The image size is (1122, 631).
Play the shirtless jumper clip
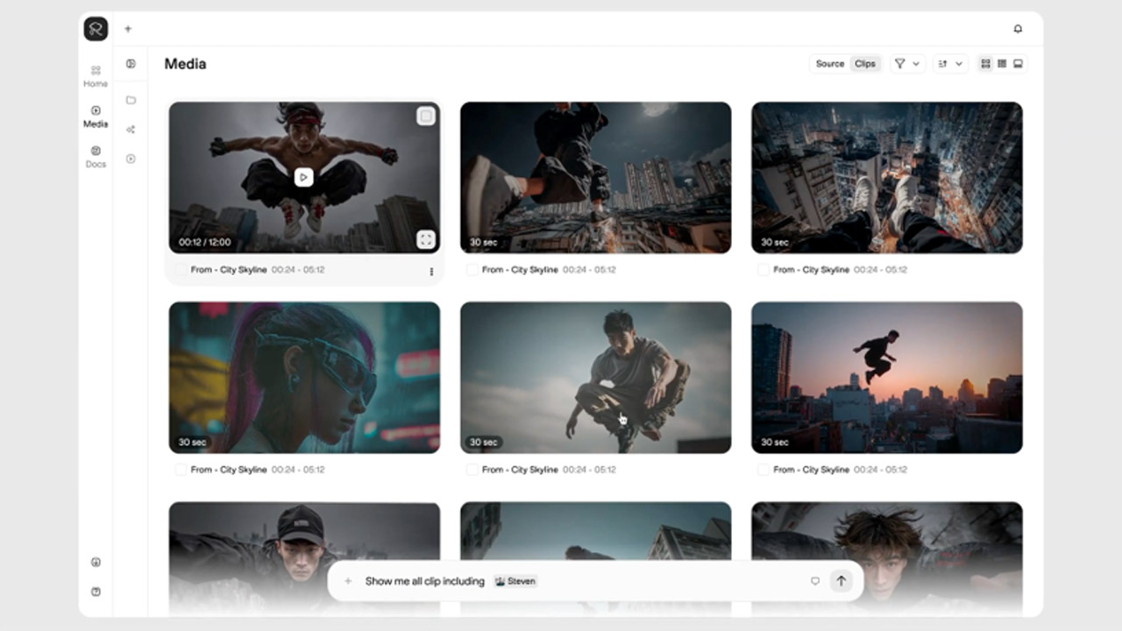tap(303, 177)
